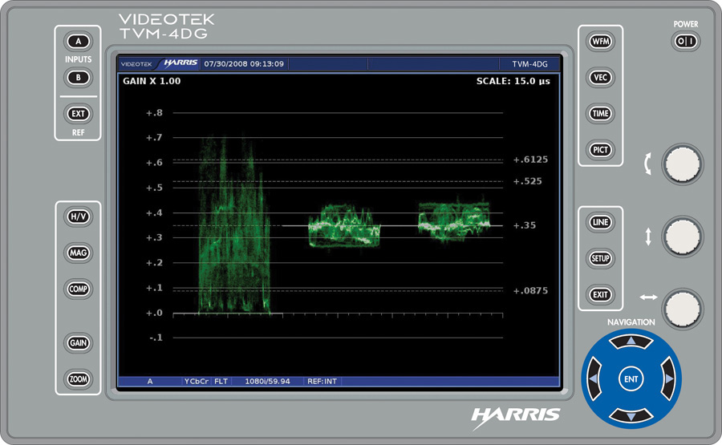Click the horizontal position knob
The image size is (722, 445).
tap(683, 309)
